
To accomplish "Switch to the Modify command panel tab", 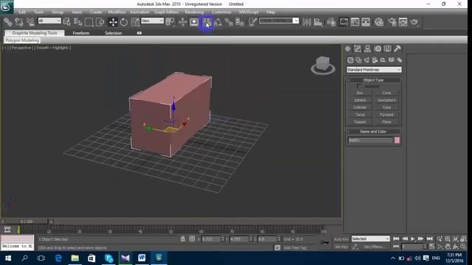I will click(x=358, y=49).
